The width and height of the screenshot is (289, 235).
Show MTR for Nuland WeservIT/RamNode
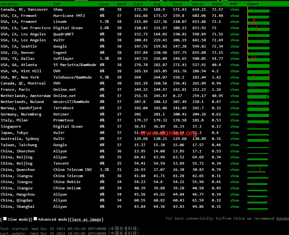(235, 101)
